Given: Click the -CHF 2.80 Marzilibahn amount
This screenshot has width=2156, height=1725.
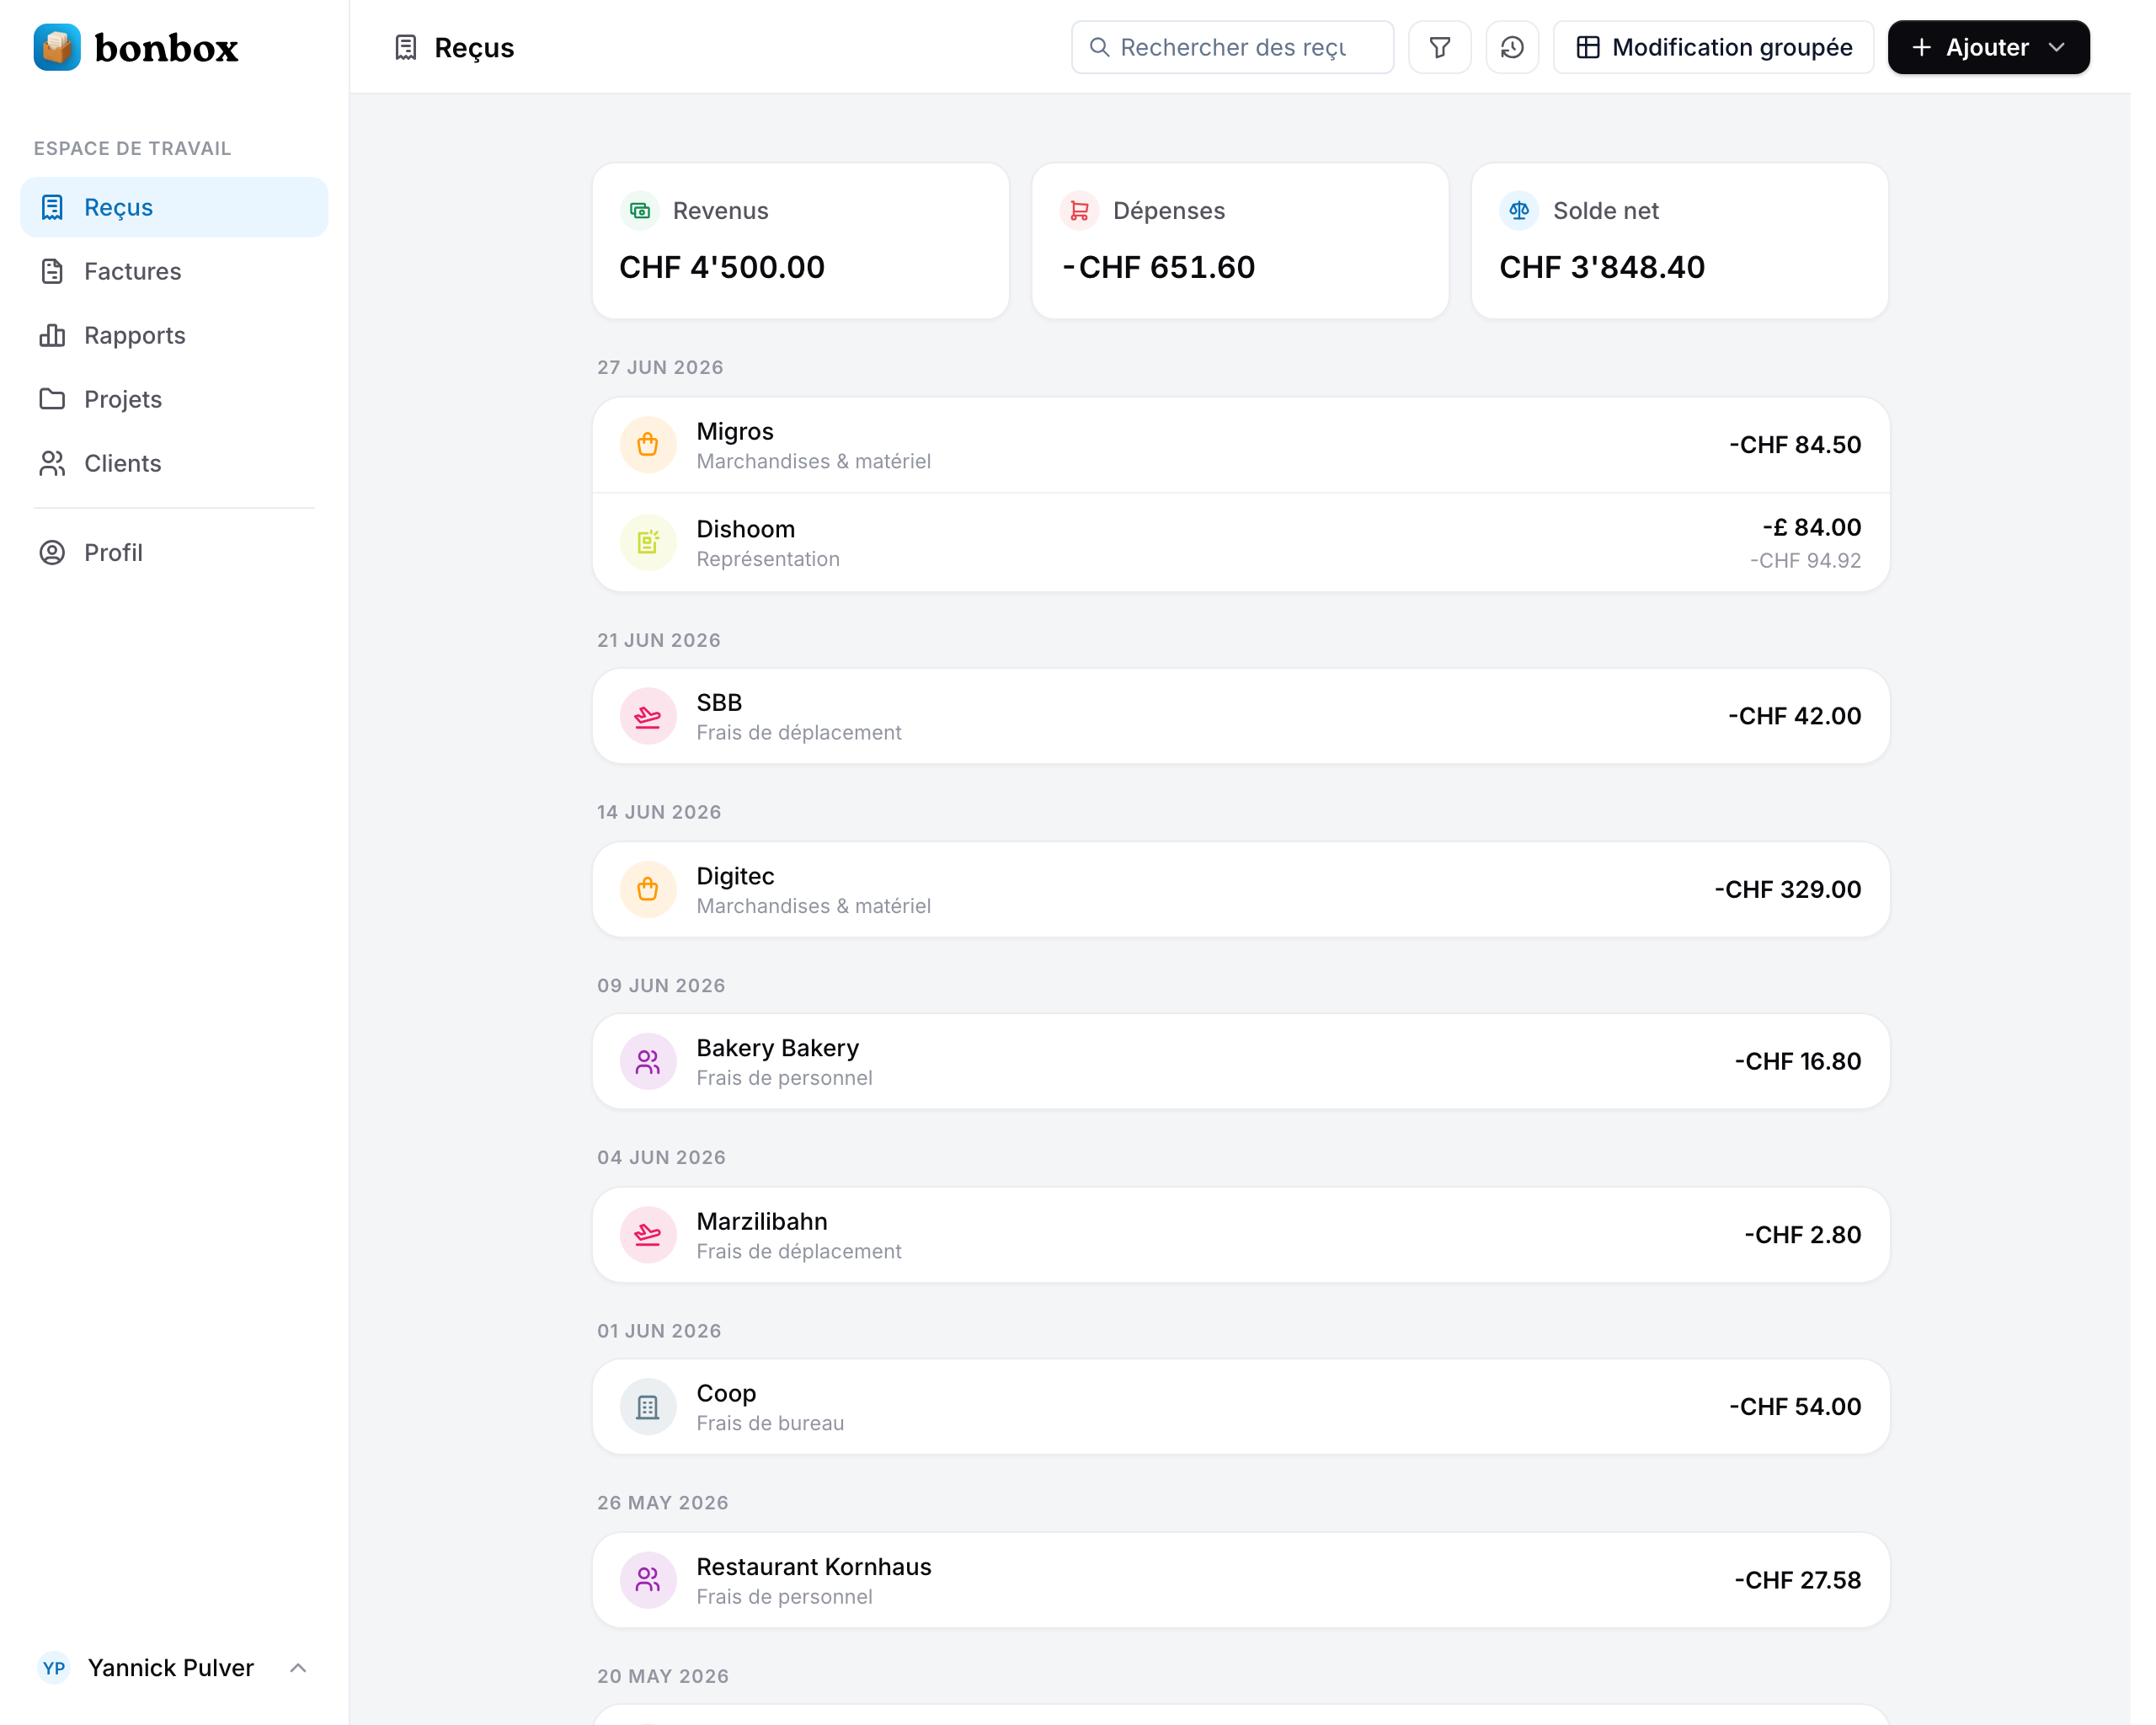Looking at the screenshot, I should point(1802,1235).
